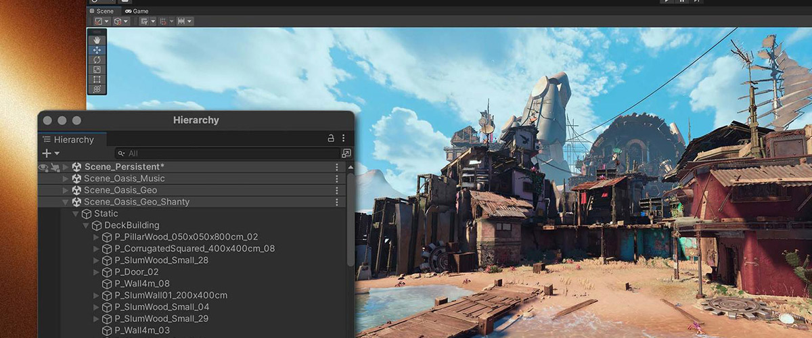Select the Rotate tool

tap(97, 59)
